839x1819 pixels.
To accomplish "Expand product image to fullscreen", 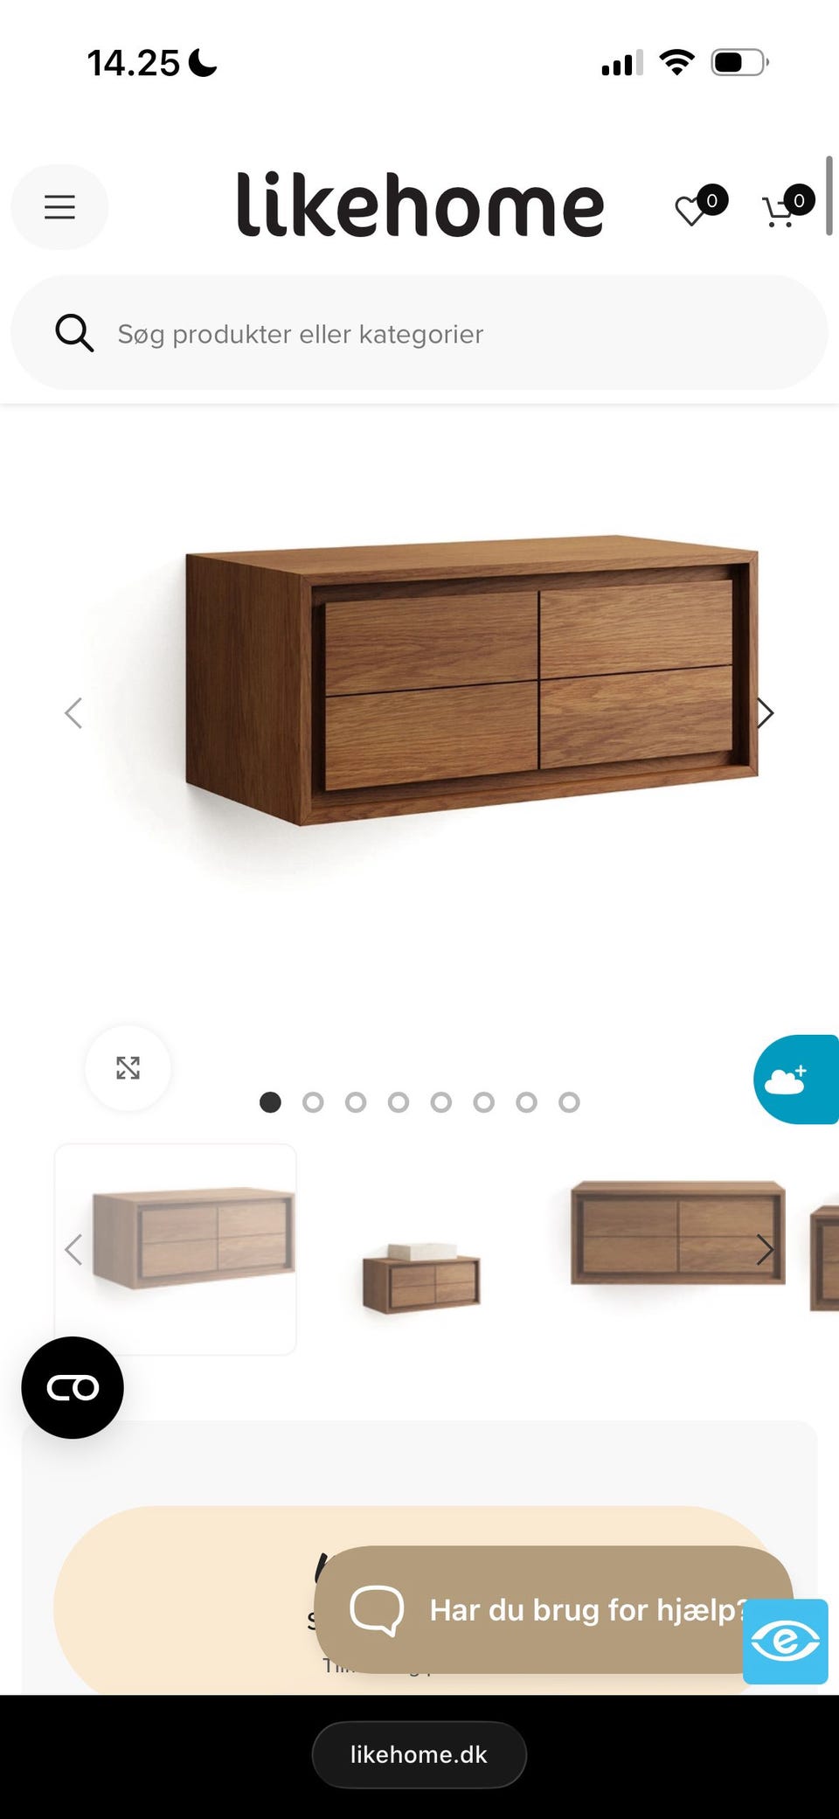I will click(128, 1067).
